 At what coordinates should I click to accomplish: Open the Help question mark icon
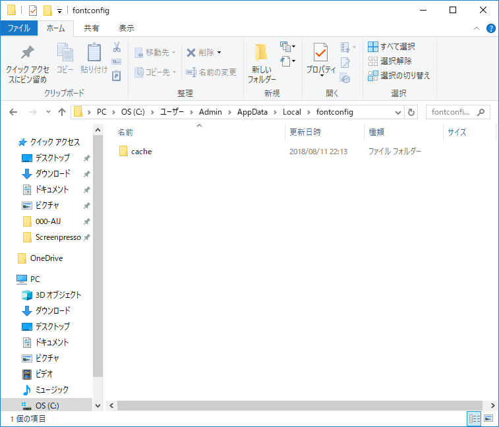490,28
